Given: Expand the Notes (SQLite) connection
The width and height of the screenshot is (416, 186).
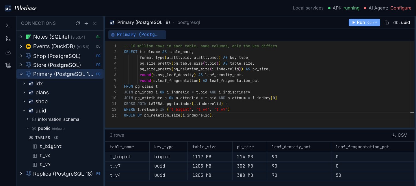Looking at the screenshot, I should point(21,37).
